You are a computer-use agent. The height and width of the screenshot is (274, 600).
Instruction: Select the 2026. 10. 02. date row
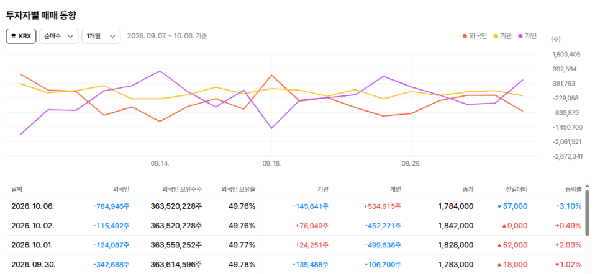coord(295,226)
